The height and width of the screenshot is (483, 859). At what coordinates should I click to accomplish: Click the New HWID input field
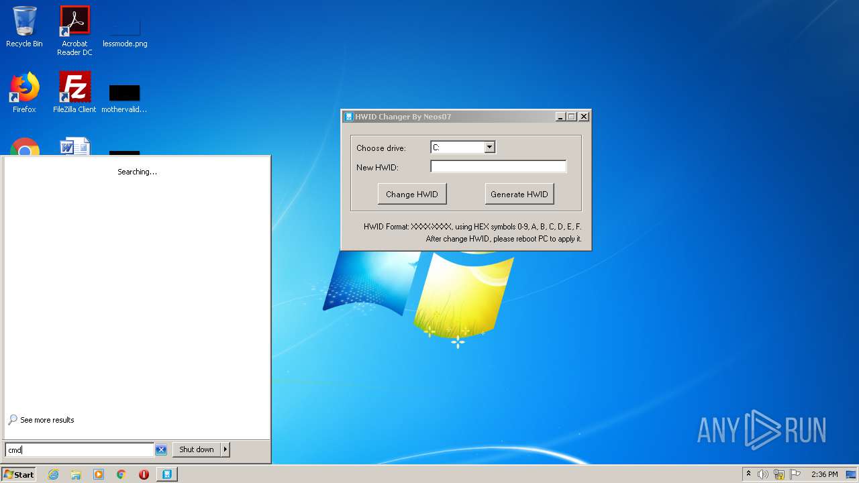[x=499, y=166]
